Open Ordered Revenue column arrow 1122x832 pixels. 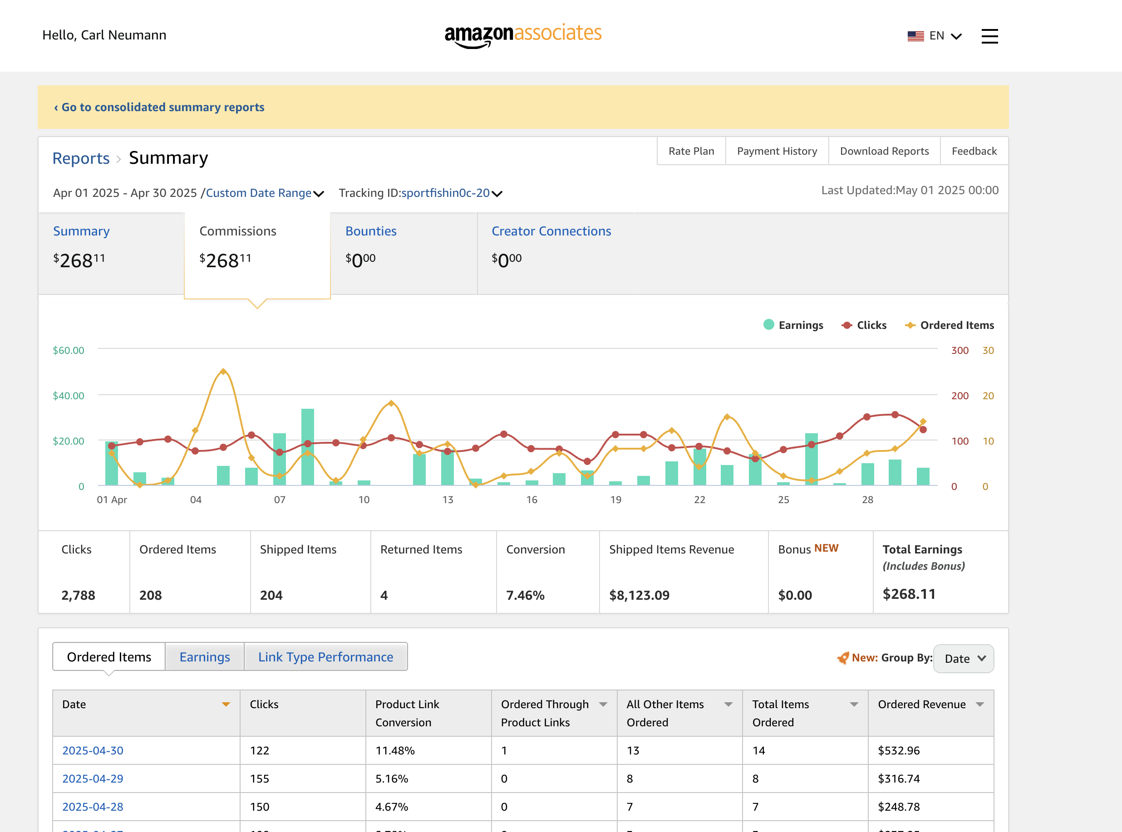pyautogui.click(x=980, y=704)
